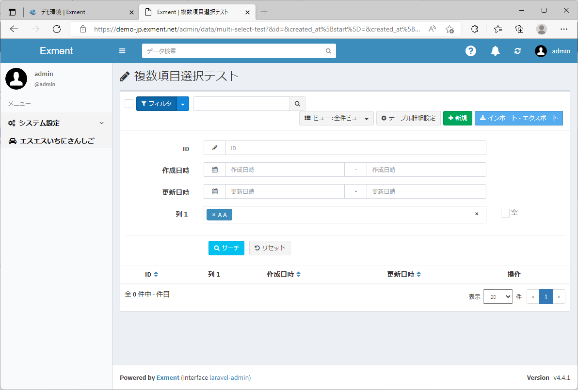Image resolution: width=578 pixels, height=390 pixels.
Task: Go to pagination page 1
Action: (x=546, y=296)
